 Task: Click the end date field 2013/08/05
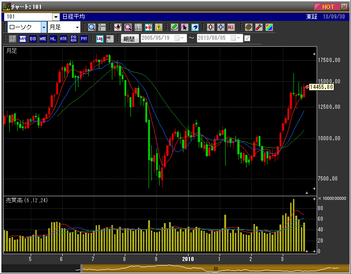click(214, 38)
